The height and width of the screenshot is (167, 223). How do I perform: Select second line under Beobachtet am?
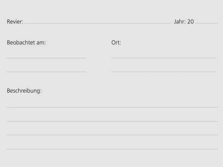46,72
